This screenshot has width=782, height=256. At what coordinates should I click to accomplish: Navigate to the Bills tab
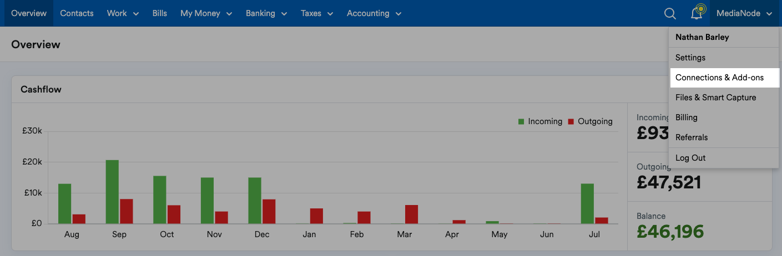coord(159,13)
